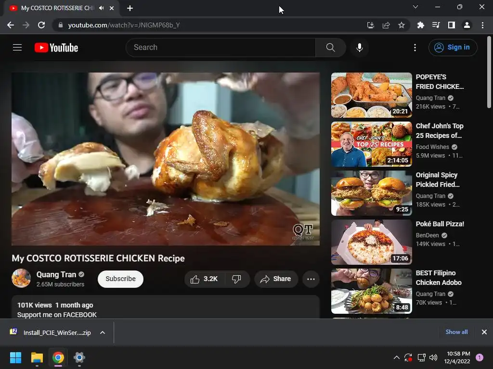Expand hidden system tray icons
Screen dimensions: 493x369
[x=397, y=357]
